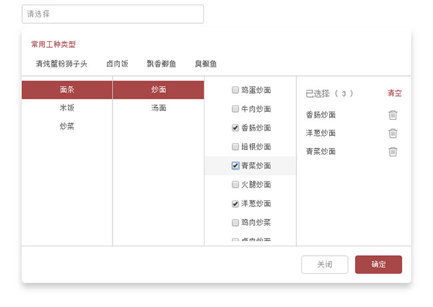
Task: Select the highlighted 面条 category
Action: point(67,90)
